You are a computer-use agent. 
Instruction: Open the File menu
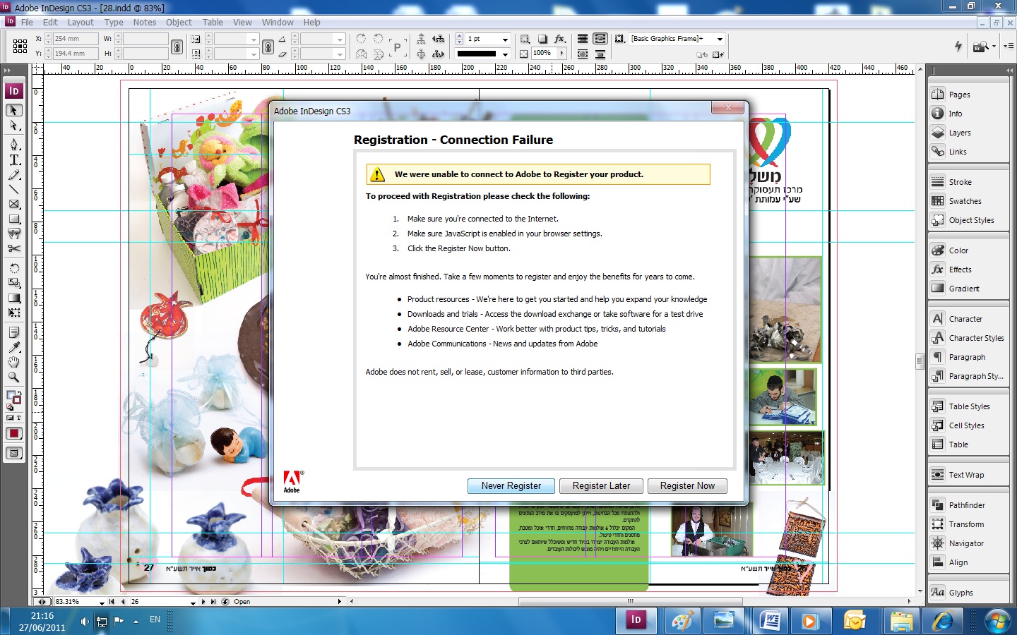point(27,23)
